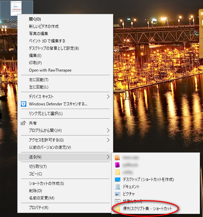Expand the デバイス キャスト submenu arrow
The image size is (203, 217).
(x=108, y=97)
